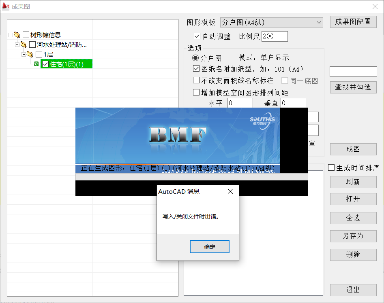Click the 另存为 button
The width and height of the screenshot is (384, 303).
(353, 236)
